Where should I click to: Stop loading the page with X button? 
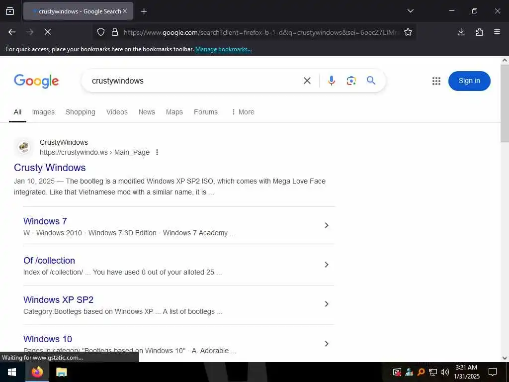[47, 32]
